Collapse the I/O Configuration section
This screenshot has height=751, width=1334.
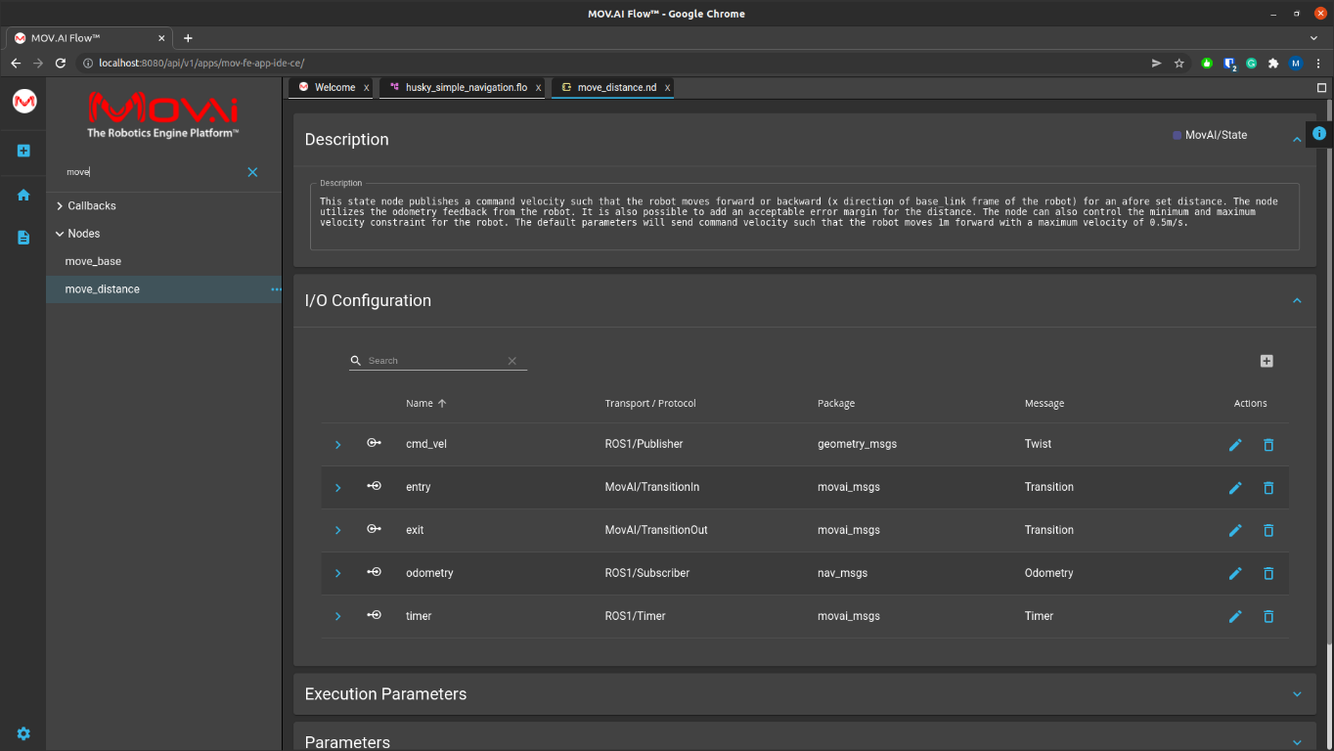pyautogui.click(x=1297, y=300)
